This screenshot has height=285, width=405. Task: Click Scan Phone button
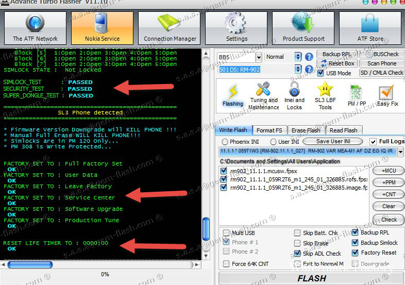382,63
